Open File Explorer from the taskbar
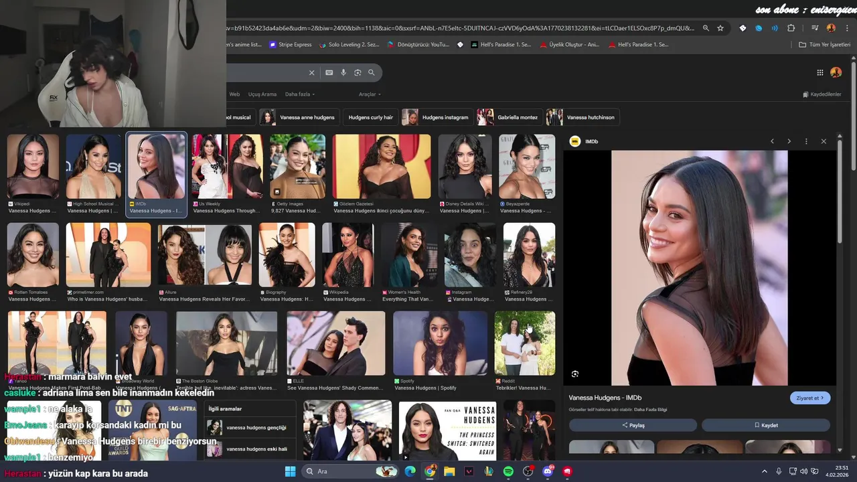 click(x=449, y=471)
